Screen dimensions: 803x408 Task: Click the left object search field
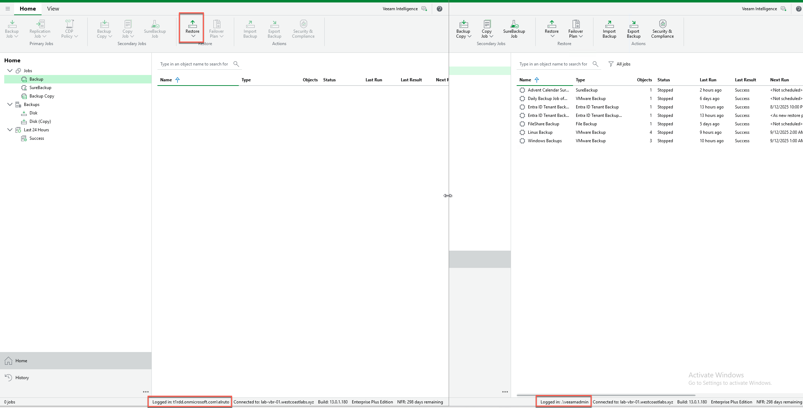point(194,64)
